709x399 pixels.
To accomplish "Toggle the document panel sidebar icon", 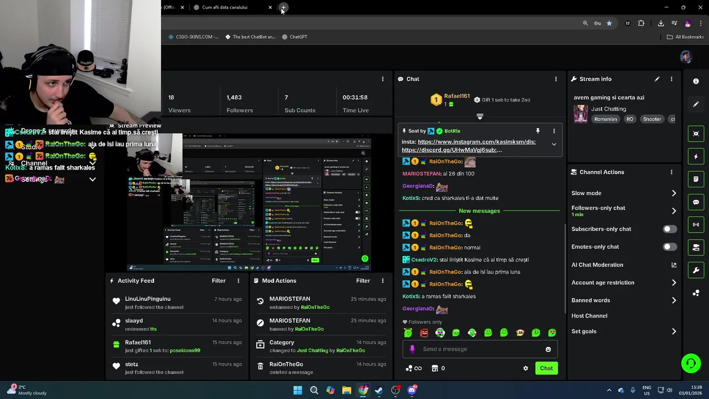I will (696, 179).
